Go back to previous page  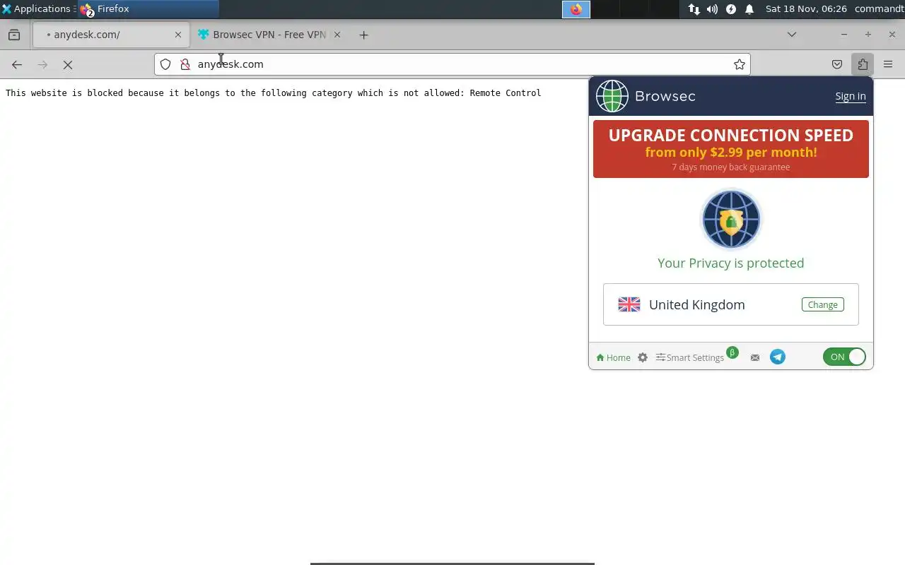17,64
